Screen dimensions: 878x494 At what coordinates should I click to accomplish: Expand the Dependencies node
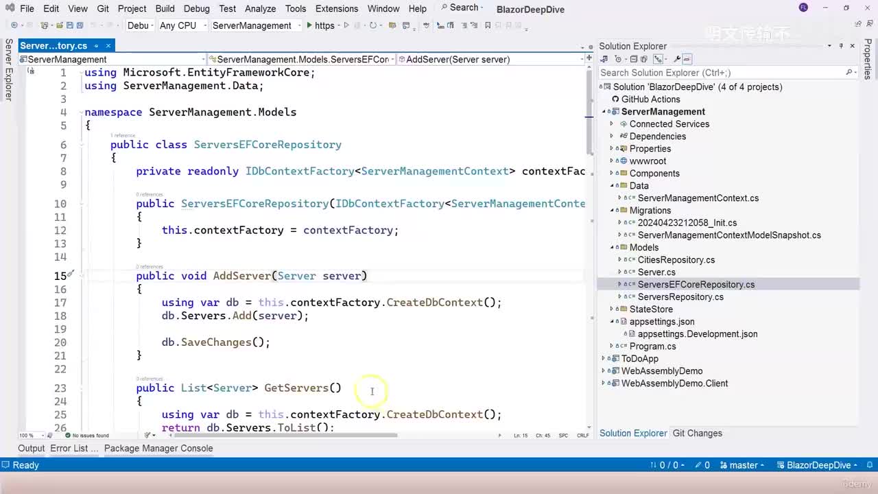click(613, 137)
